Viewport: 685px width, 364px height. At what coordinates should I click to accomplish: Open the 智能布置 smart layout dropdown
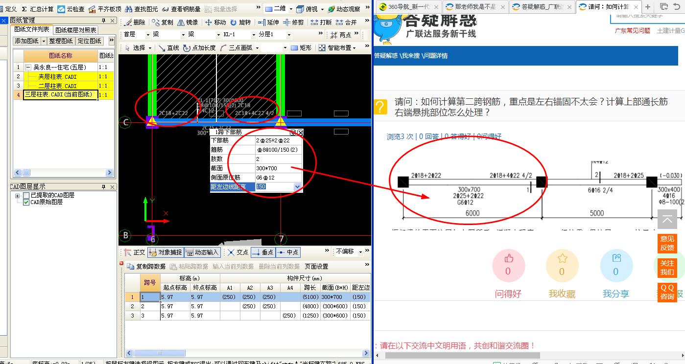tap(354, 48)
